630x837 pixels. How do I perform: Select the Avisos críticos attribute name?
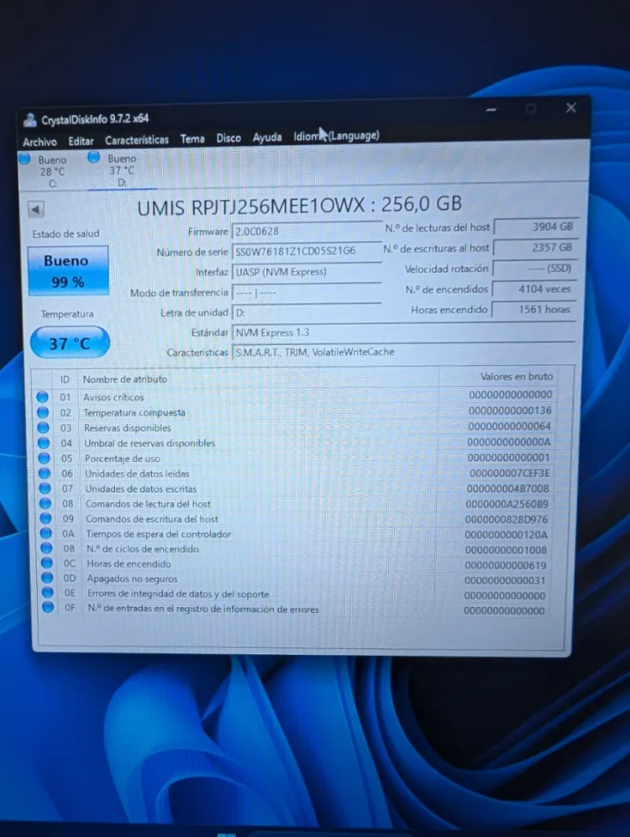113,397
